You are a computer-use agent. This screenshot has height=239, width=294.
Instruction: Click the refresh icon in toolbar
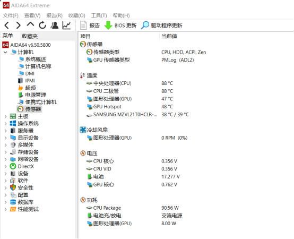pyautogui.click(x=42, y=25)
